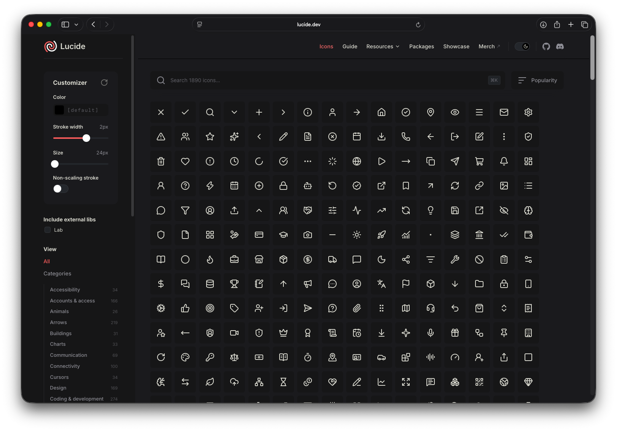Click the key icon tile
This screenshot has height=431, width=617.
point(210,357)
